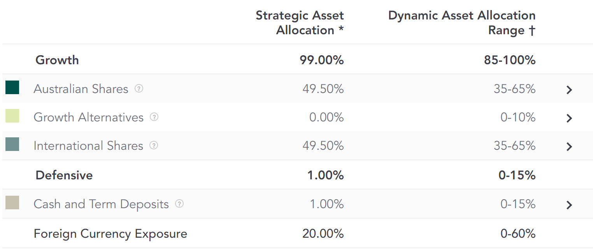Click the Strategic Asset Allocation column header
This screenshot has height=249, width=593.
pyautogui.click(x=300, y=23)
